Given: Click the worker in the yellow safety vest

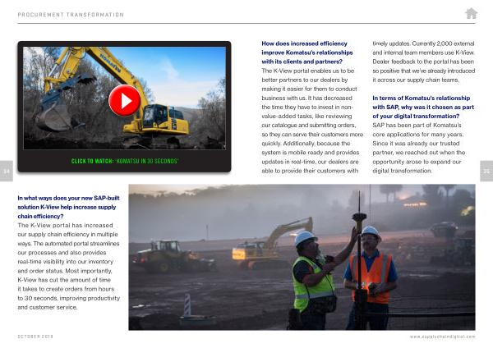Looking at the screenshot, I should (x=312, y=279).
